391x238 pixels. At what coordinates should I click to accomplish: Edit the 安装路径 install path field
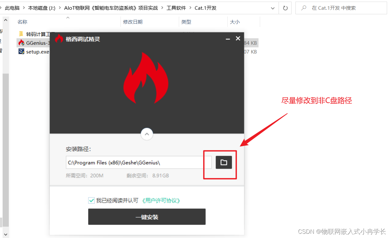coord(139,162)
